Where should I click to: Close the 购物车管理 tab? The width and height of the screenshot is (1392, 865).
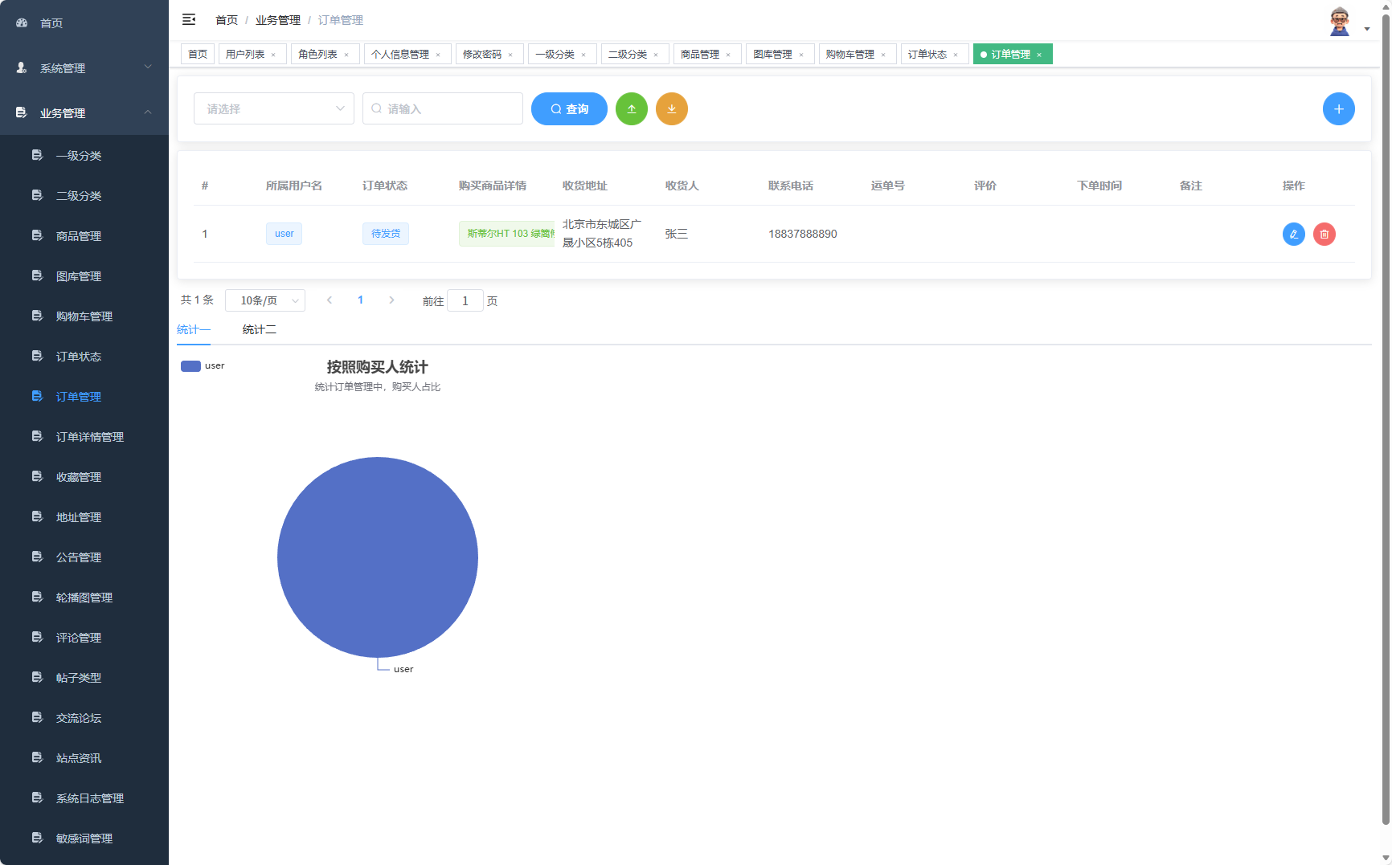click(883, 55)
